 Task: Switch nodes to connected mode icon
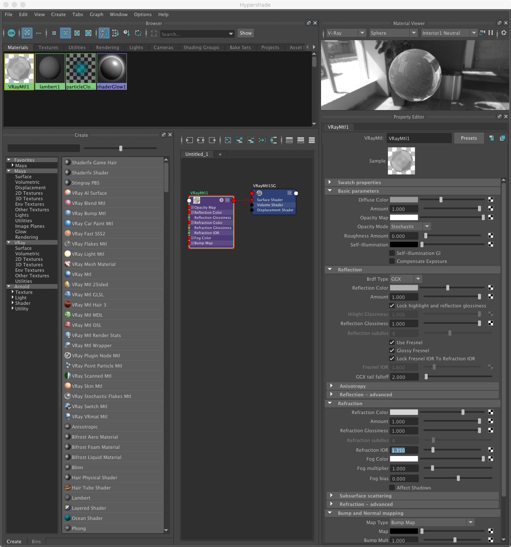[x=301, y=140]
